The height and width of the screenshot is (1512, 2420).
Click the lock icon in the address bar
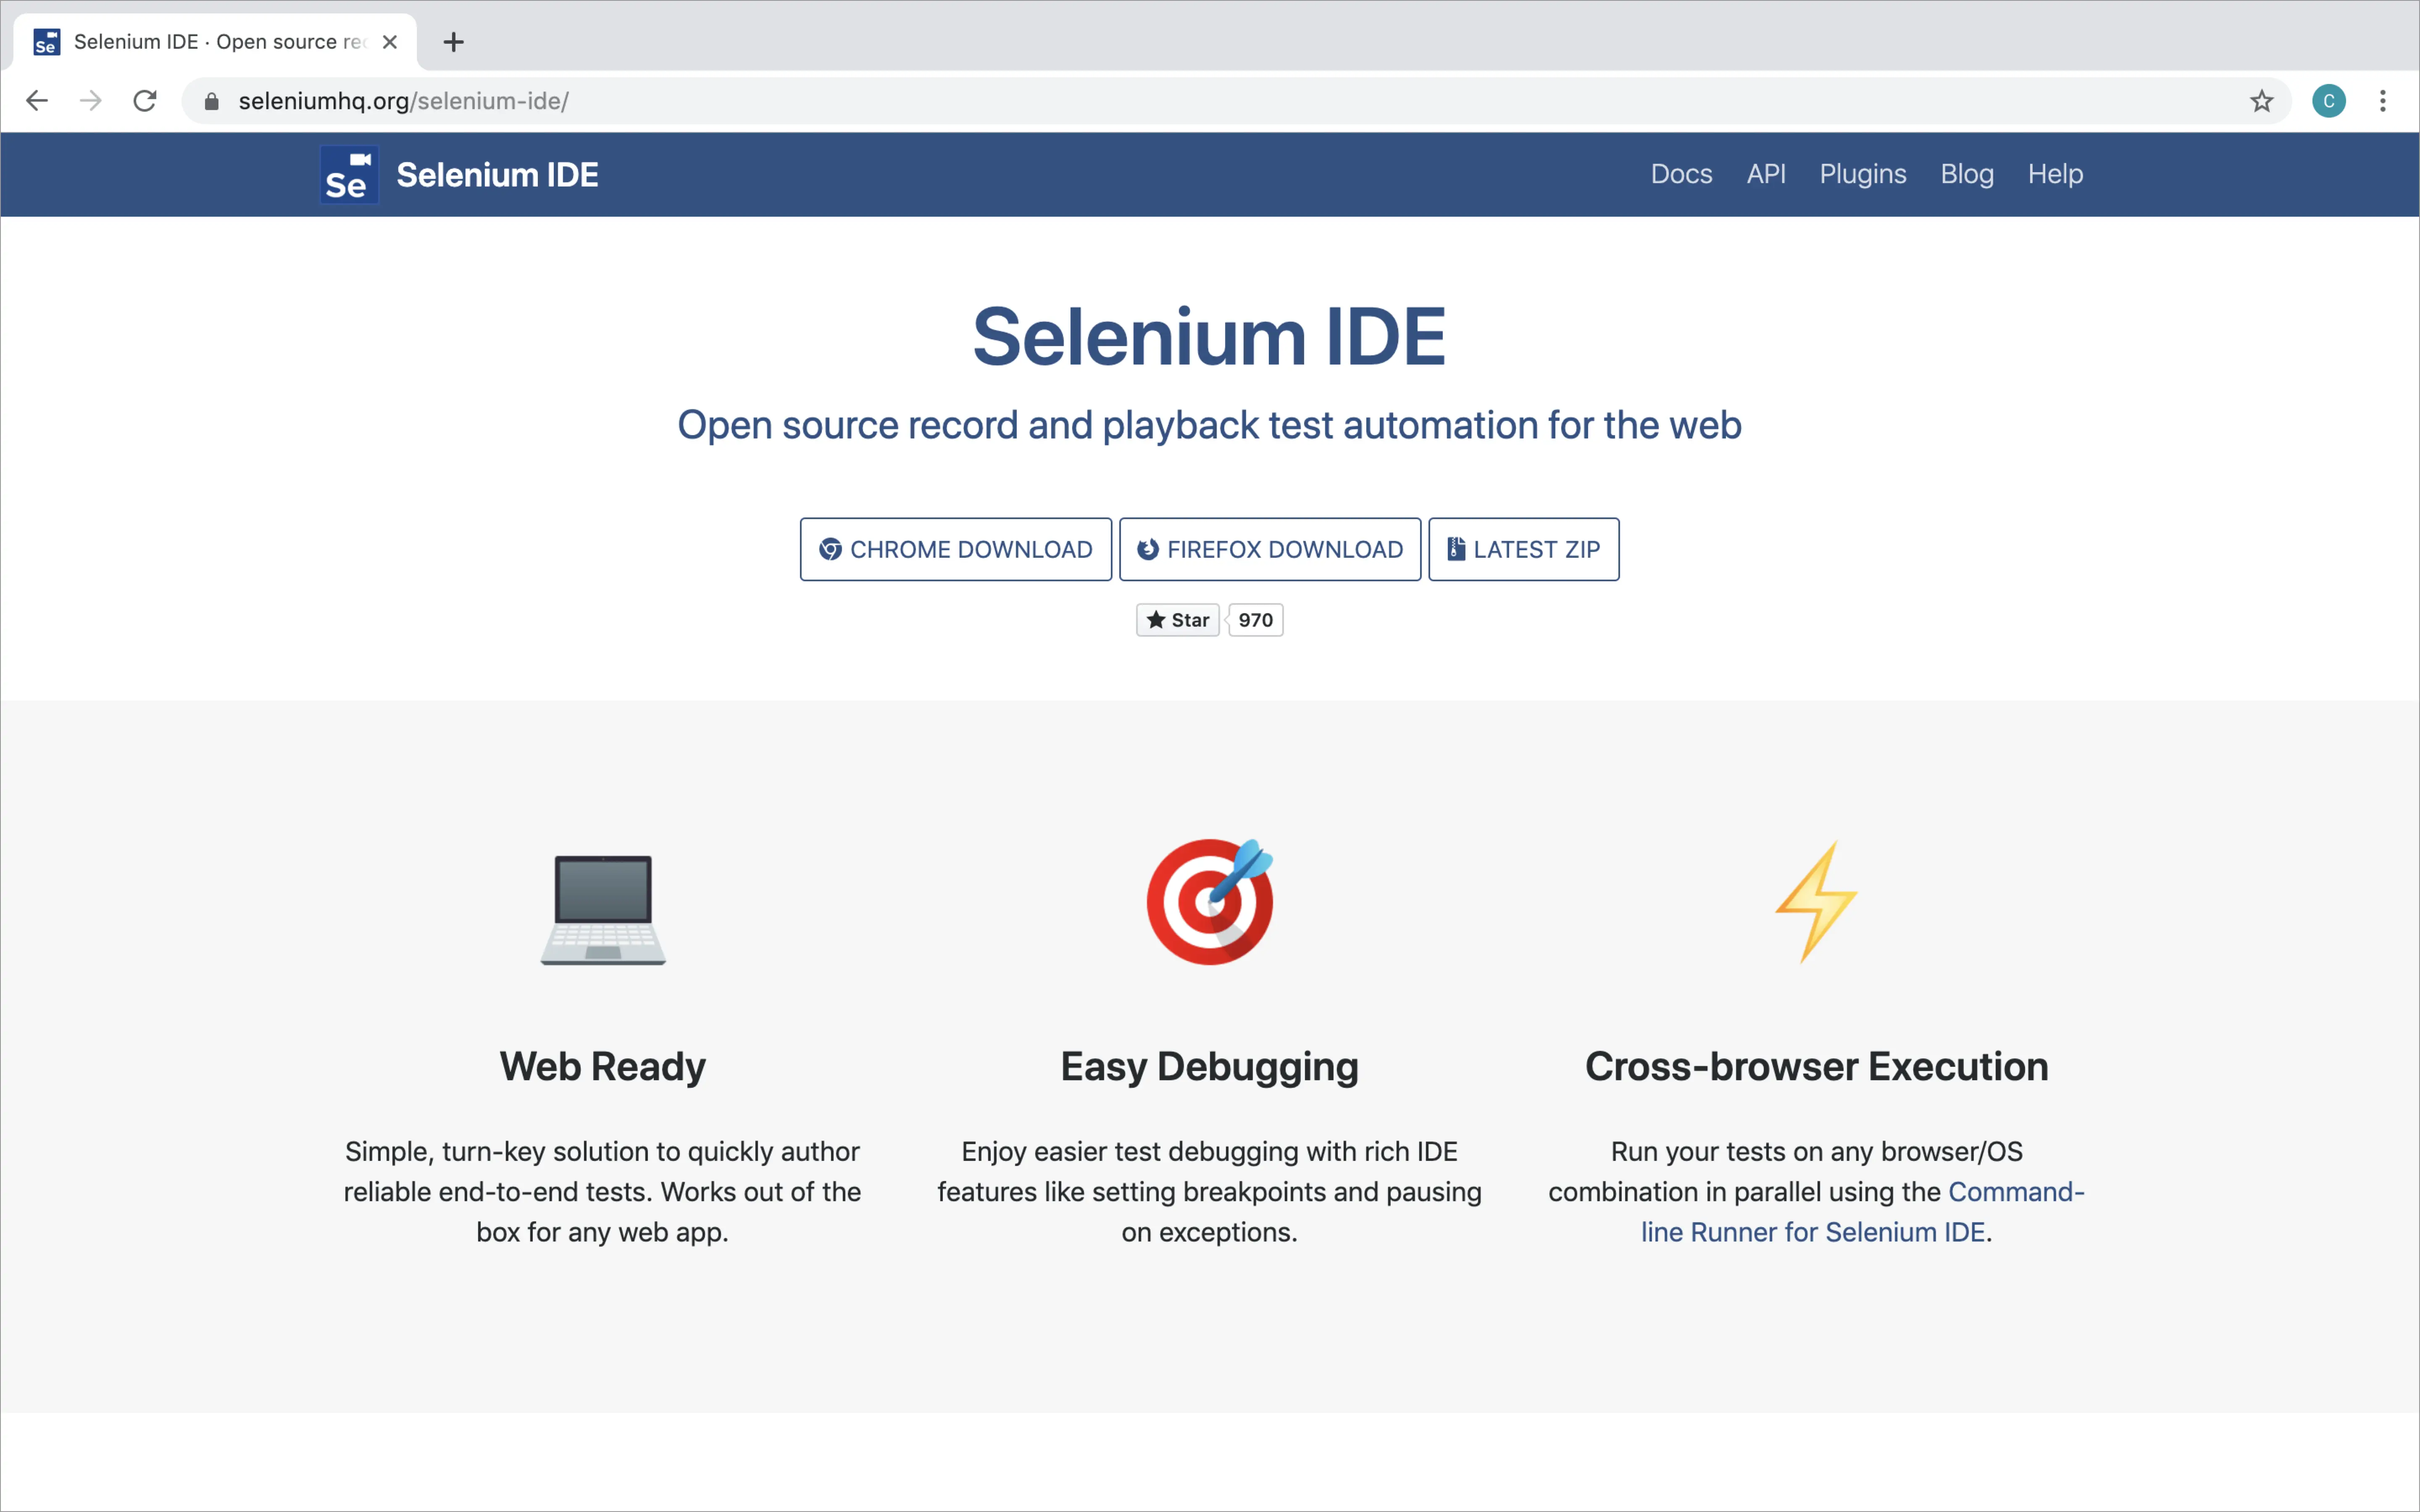[211, 101]
